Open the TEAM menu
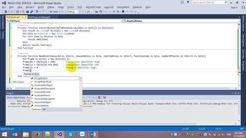This screenshot has width=246, height=138. [x=61, y=7]
